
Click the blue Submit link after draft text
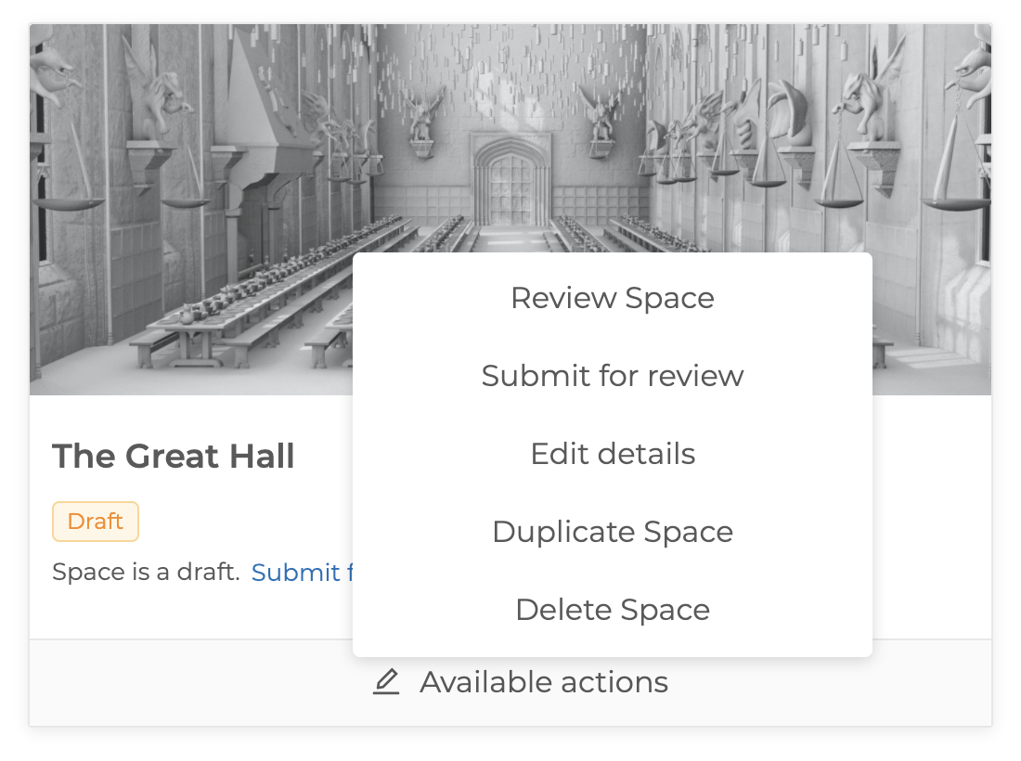coord(299,573)
